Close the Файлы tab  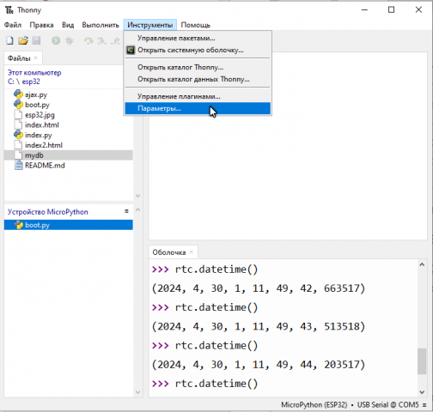click(36, 58)
